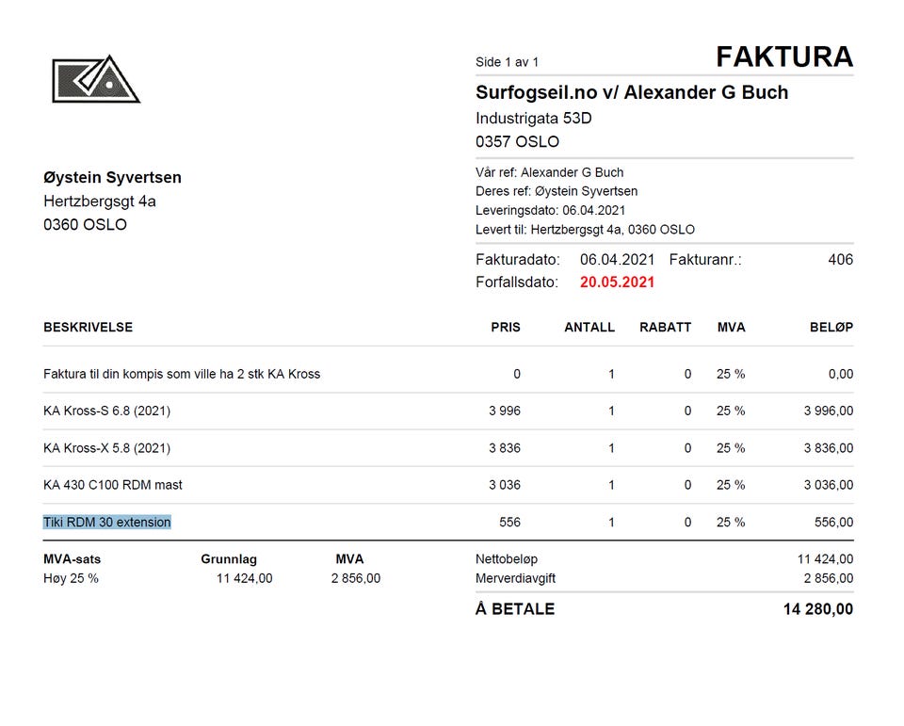This screenshot has height=726, width=904.
Task: Click the BESKRIVELSE column header
Action: tap(88, 327)
